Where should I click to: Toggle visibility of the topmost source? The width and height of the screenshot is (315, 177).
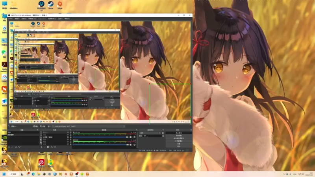click(x=68, y=133)
